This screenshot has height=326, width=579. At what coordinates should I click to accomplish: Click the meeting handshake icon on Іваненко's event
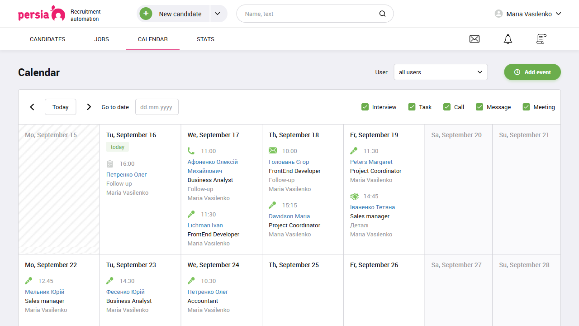pos(353,197)
